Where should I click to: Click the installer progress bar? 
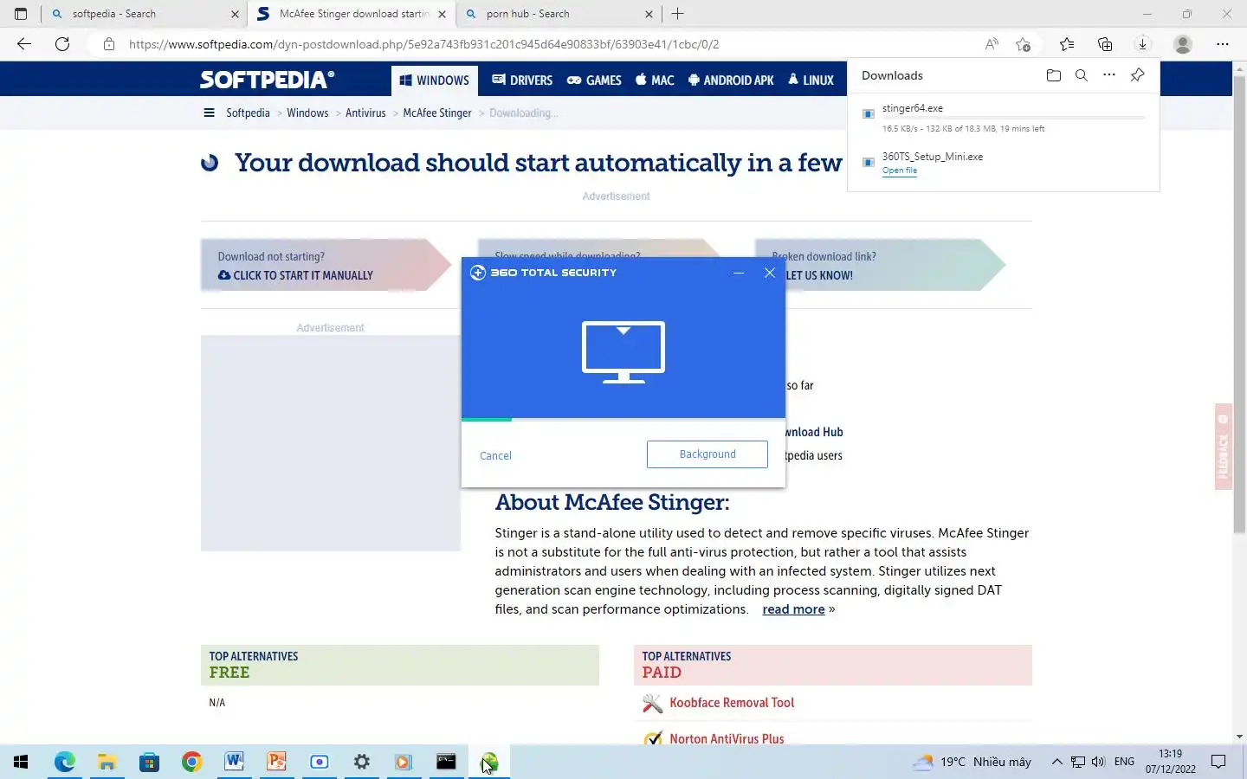[623, 419]
